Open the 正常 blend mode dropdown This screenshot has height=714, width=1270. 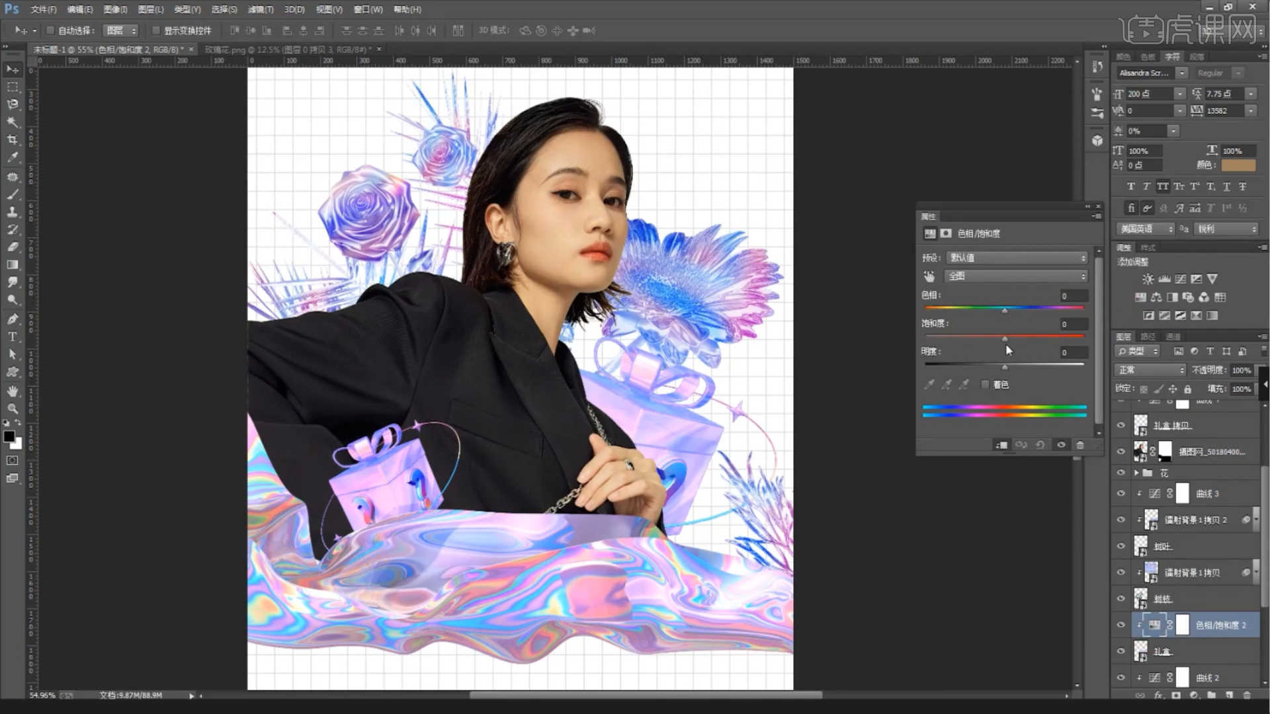[x=1150, y=370]
